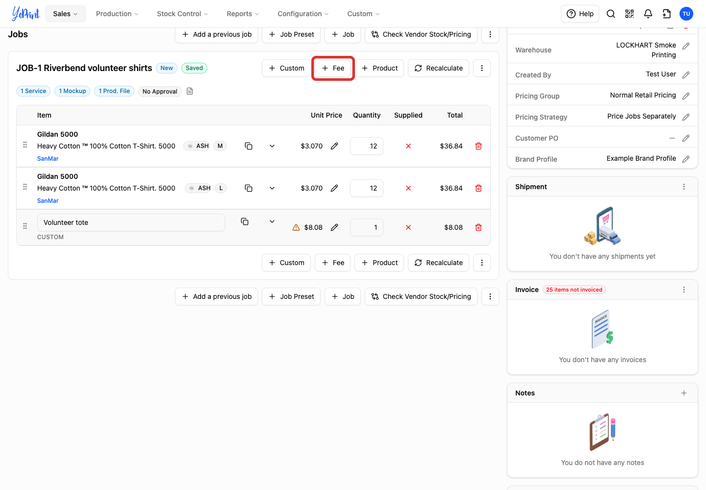Open the Configuration menu
Image resolution: width=706 pixels, height=490 pixels.
303,14
